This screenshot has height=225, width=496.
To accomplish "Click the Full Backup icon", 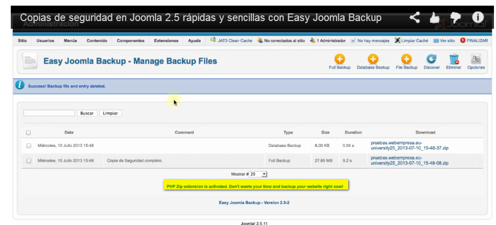I will pos(340,59).
